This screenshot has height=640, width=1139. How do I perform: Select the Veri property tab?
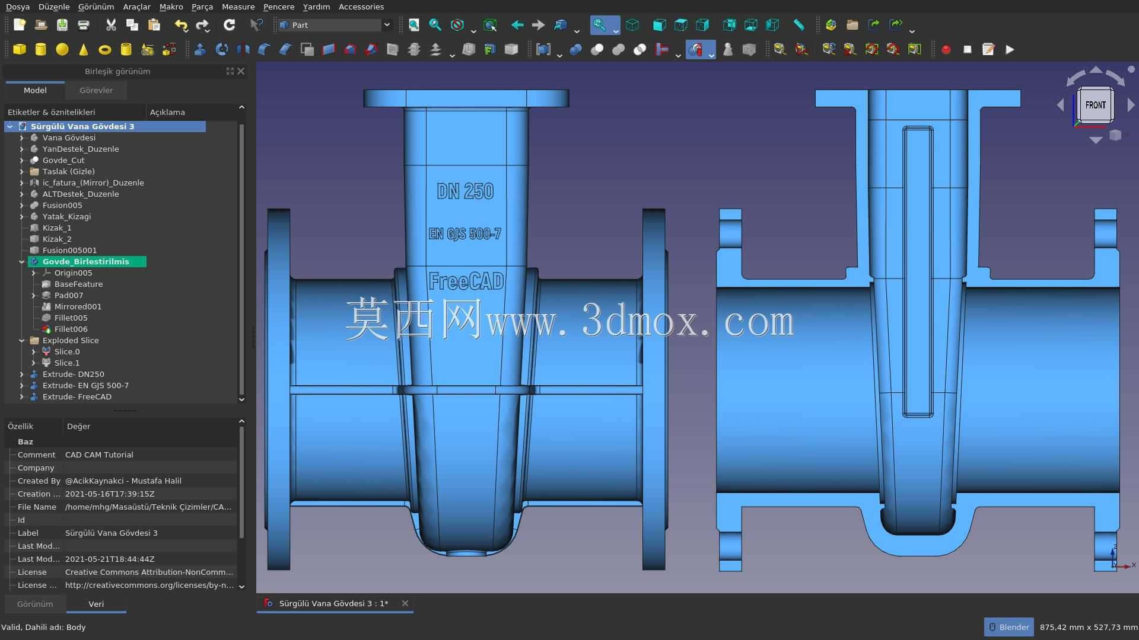click(x=96, y=604)
